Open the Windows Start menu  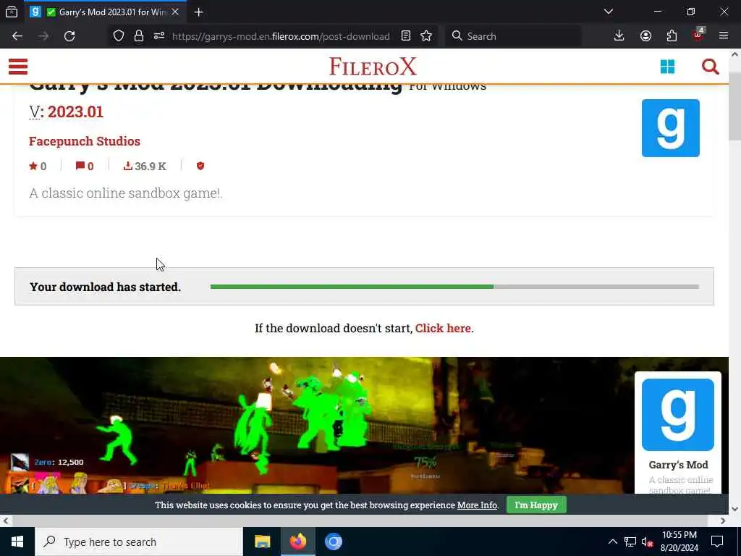[17, 542]
